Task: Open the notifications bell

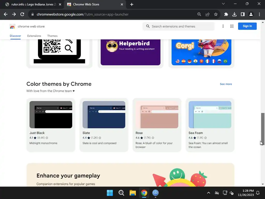Action: [258, 193]
